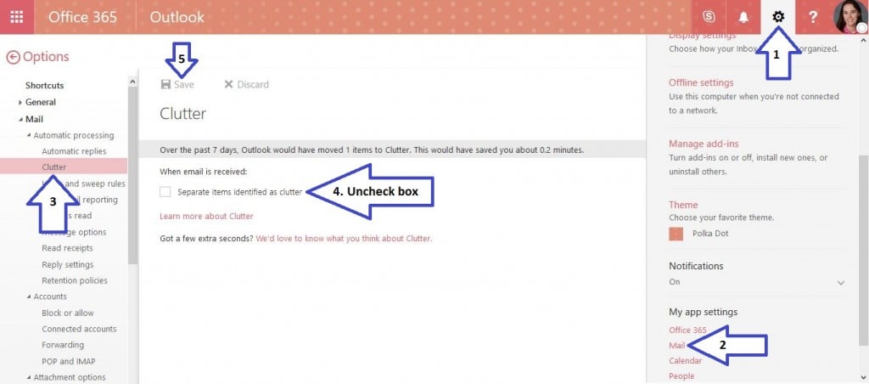Open Learn more about Clutter link
The width and height of the screenshot is (869, 384).
pos(206,216)
